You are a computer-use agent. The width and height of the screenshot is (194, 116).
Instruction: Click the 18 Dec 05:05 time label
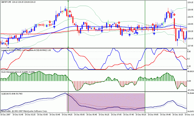(79, 114)
